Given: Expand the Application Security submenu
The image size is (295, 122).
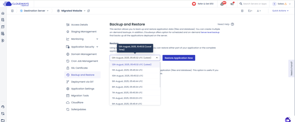Looking at the screenshot, I should point(97,47).
